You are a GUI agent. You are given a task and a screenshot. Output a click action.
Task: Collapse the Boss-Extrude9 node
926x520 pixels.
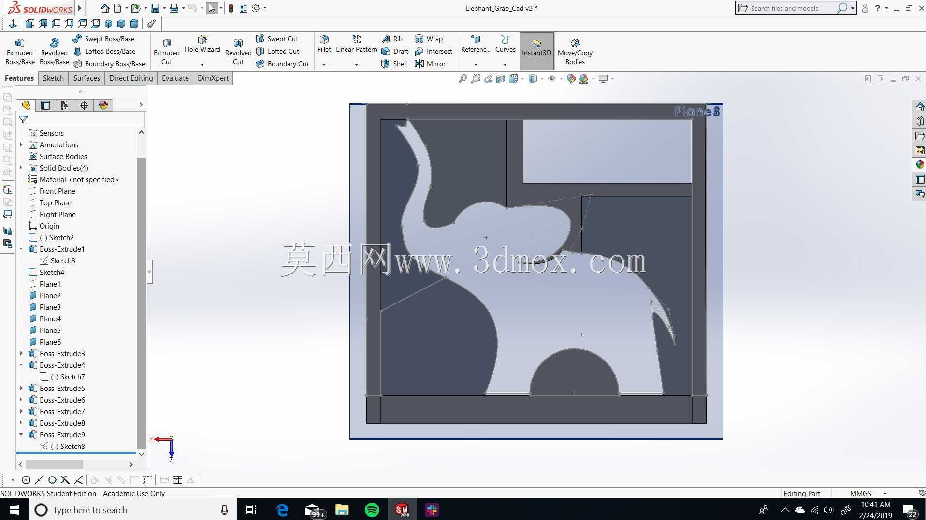[21, 434]
